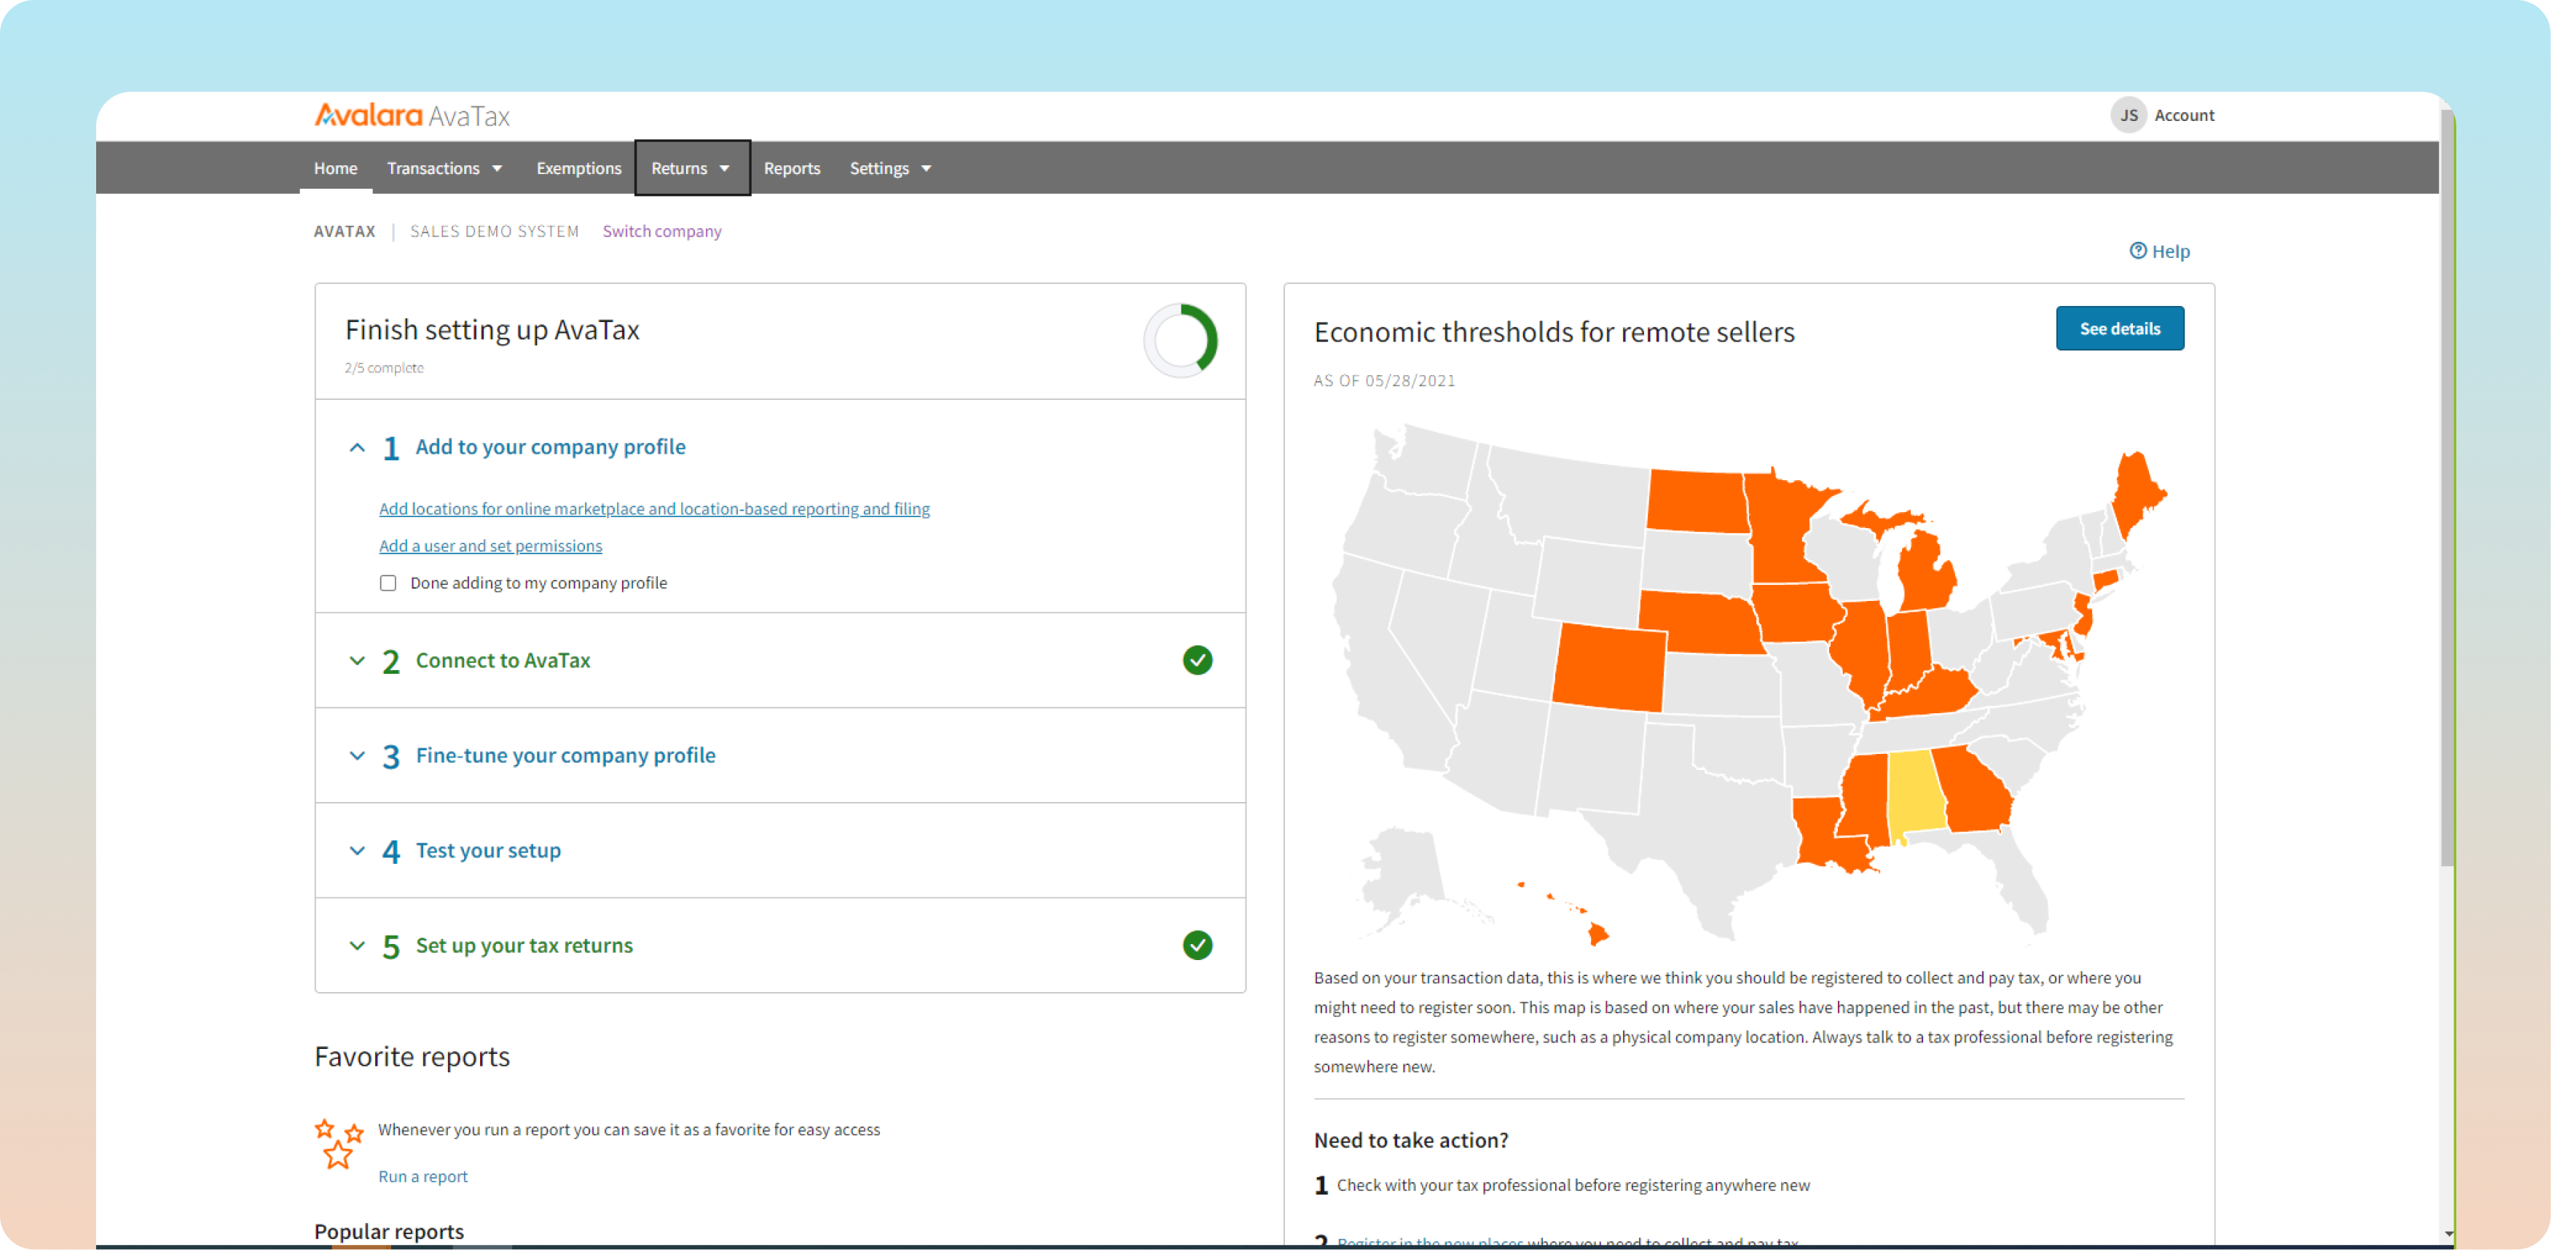Open the Reports menu item
Screen dimensions: 2551x1250
click(791, 168)
